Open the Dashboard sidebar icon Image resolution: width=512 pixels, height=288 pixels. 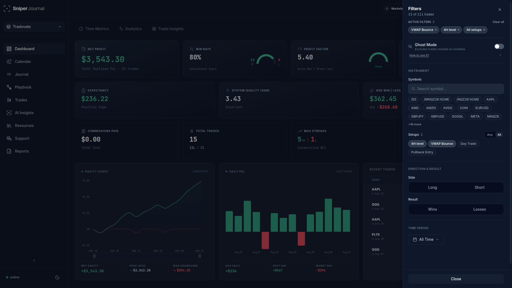9,49
